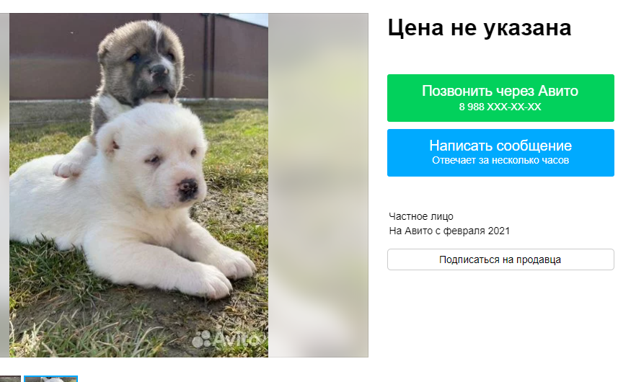
Task: Click the Частное лицо seller label
Action: coord(421,216)
